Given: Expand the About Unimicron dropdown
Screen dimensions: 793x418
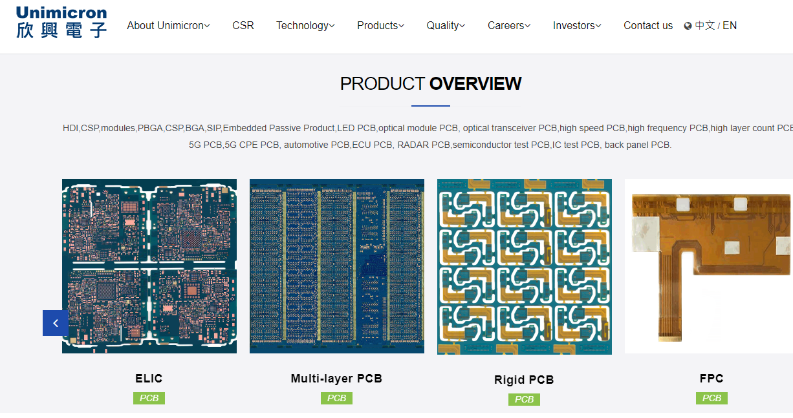Looking at the screenshot, I should tap(168, 26).
